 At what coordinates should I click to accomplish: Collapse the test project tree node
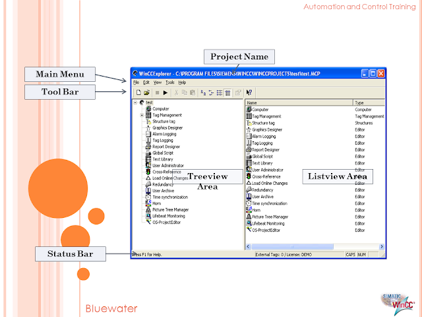(x=136, y=102)
